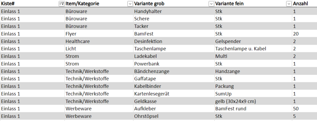This screenshot has width=317, height=121.
Task: Select the Handyhalter cell
Action: coord(174,11)
